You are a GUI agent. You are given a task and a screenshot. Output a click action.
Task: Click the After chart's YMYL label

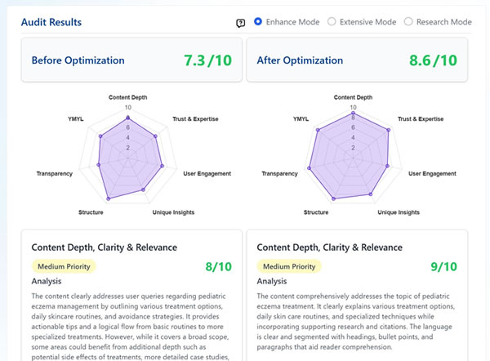tap(301, 118)
